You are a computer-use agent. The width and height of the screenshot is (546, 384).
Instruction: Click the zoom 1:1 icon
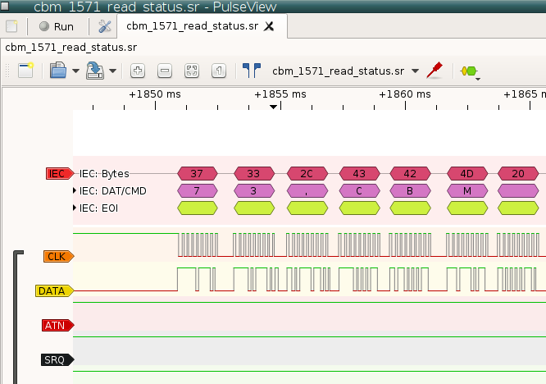click(x=218, y=71)
